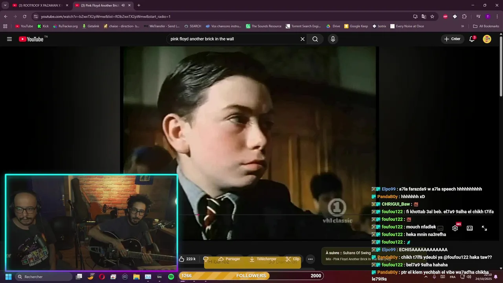Image resolution: width=503 pixels, height=283 pixels.
Task: Switch player to theater mode
Action: 470,228
